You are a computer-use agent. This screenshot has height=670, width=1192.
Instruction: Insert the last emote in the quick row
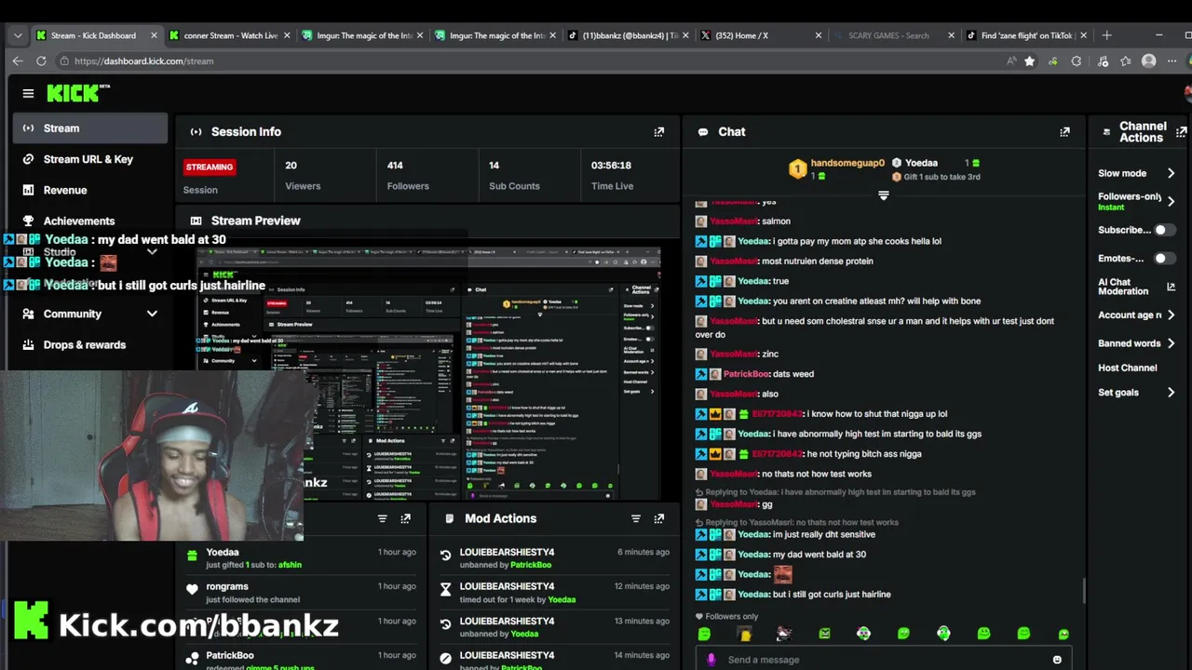pos(1063,634)
